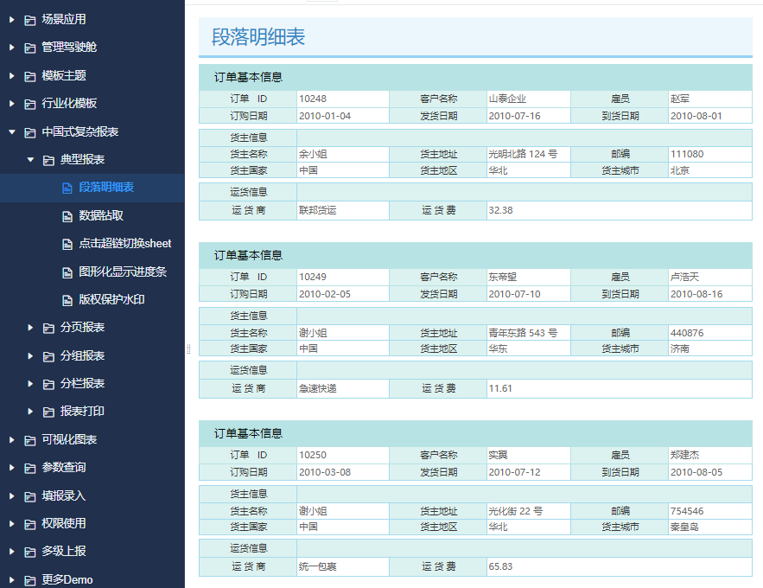Click order ID cell 10249
Screen dimensions: 763x588
pyautogui.click(x=343, y=277)
